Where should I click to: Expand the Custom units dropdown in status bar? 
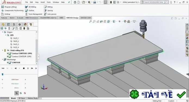point(177,101)
